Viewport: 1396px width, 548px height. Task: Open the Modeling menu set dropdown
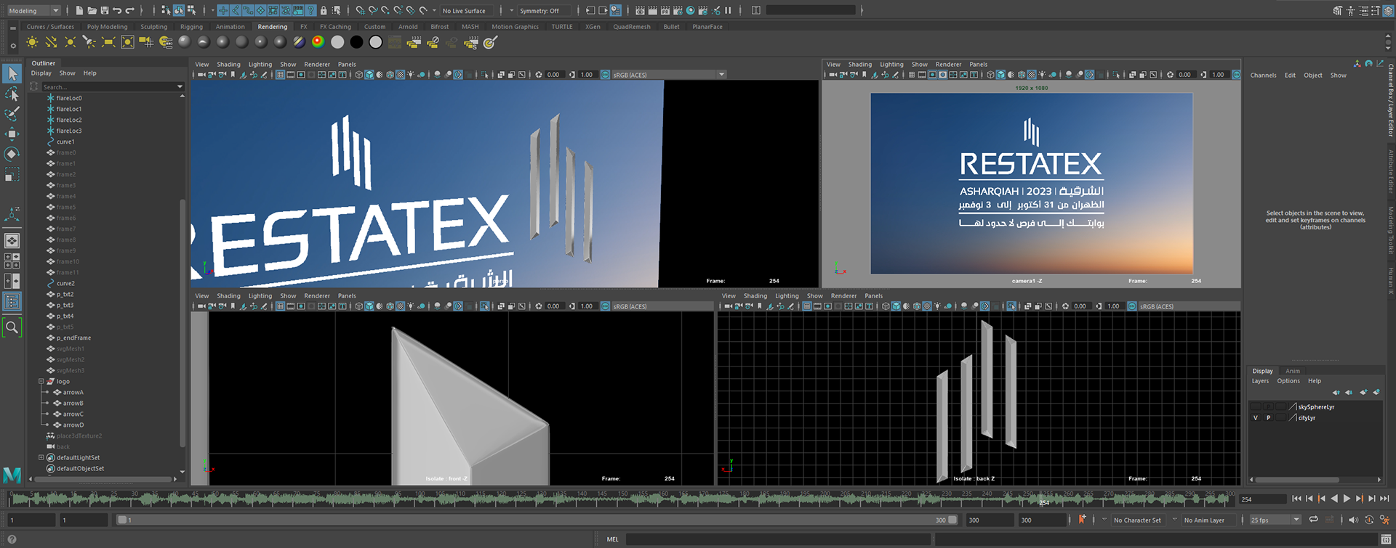pyautogui.click(x=33, y=10)
